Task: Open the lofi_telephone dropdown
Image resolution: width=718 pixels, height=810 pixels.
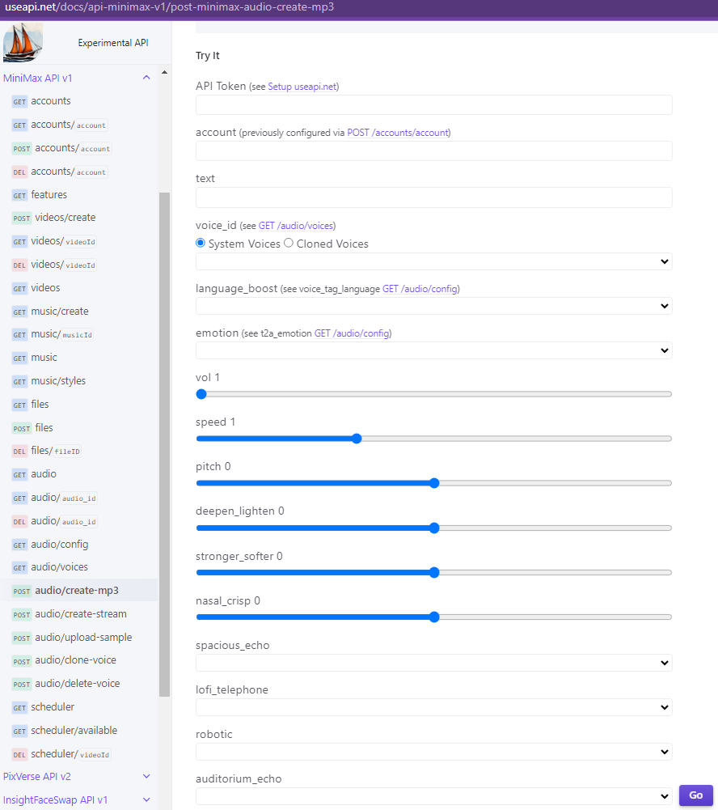Action: (433, 707)
